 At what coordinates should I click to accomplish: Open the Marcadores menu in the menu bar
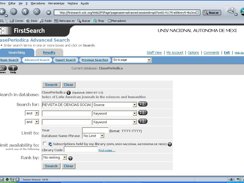tap(38, 3)
